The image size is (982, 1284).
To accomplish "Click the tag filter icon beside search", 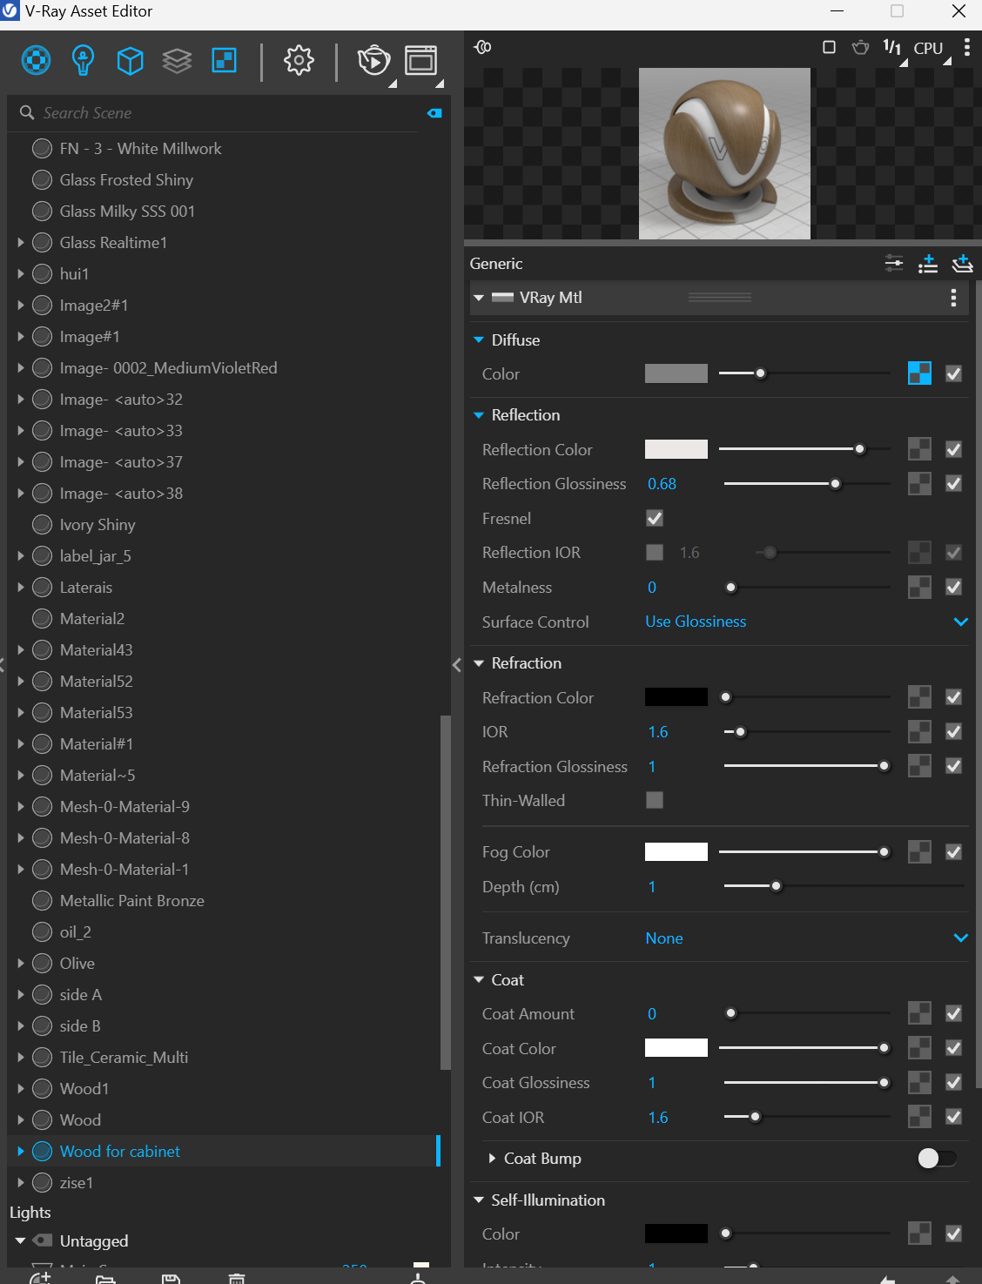I will coord(434,113).
